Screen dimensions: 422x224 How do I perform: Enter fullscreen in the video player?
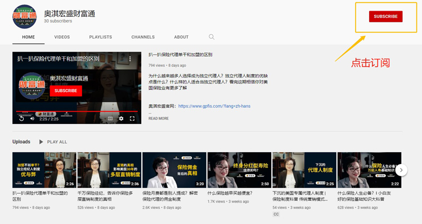[x=132, y=118]
